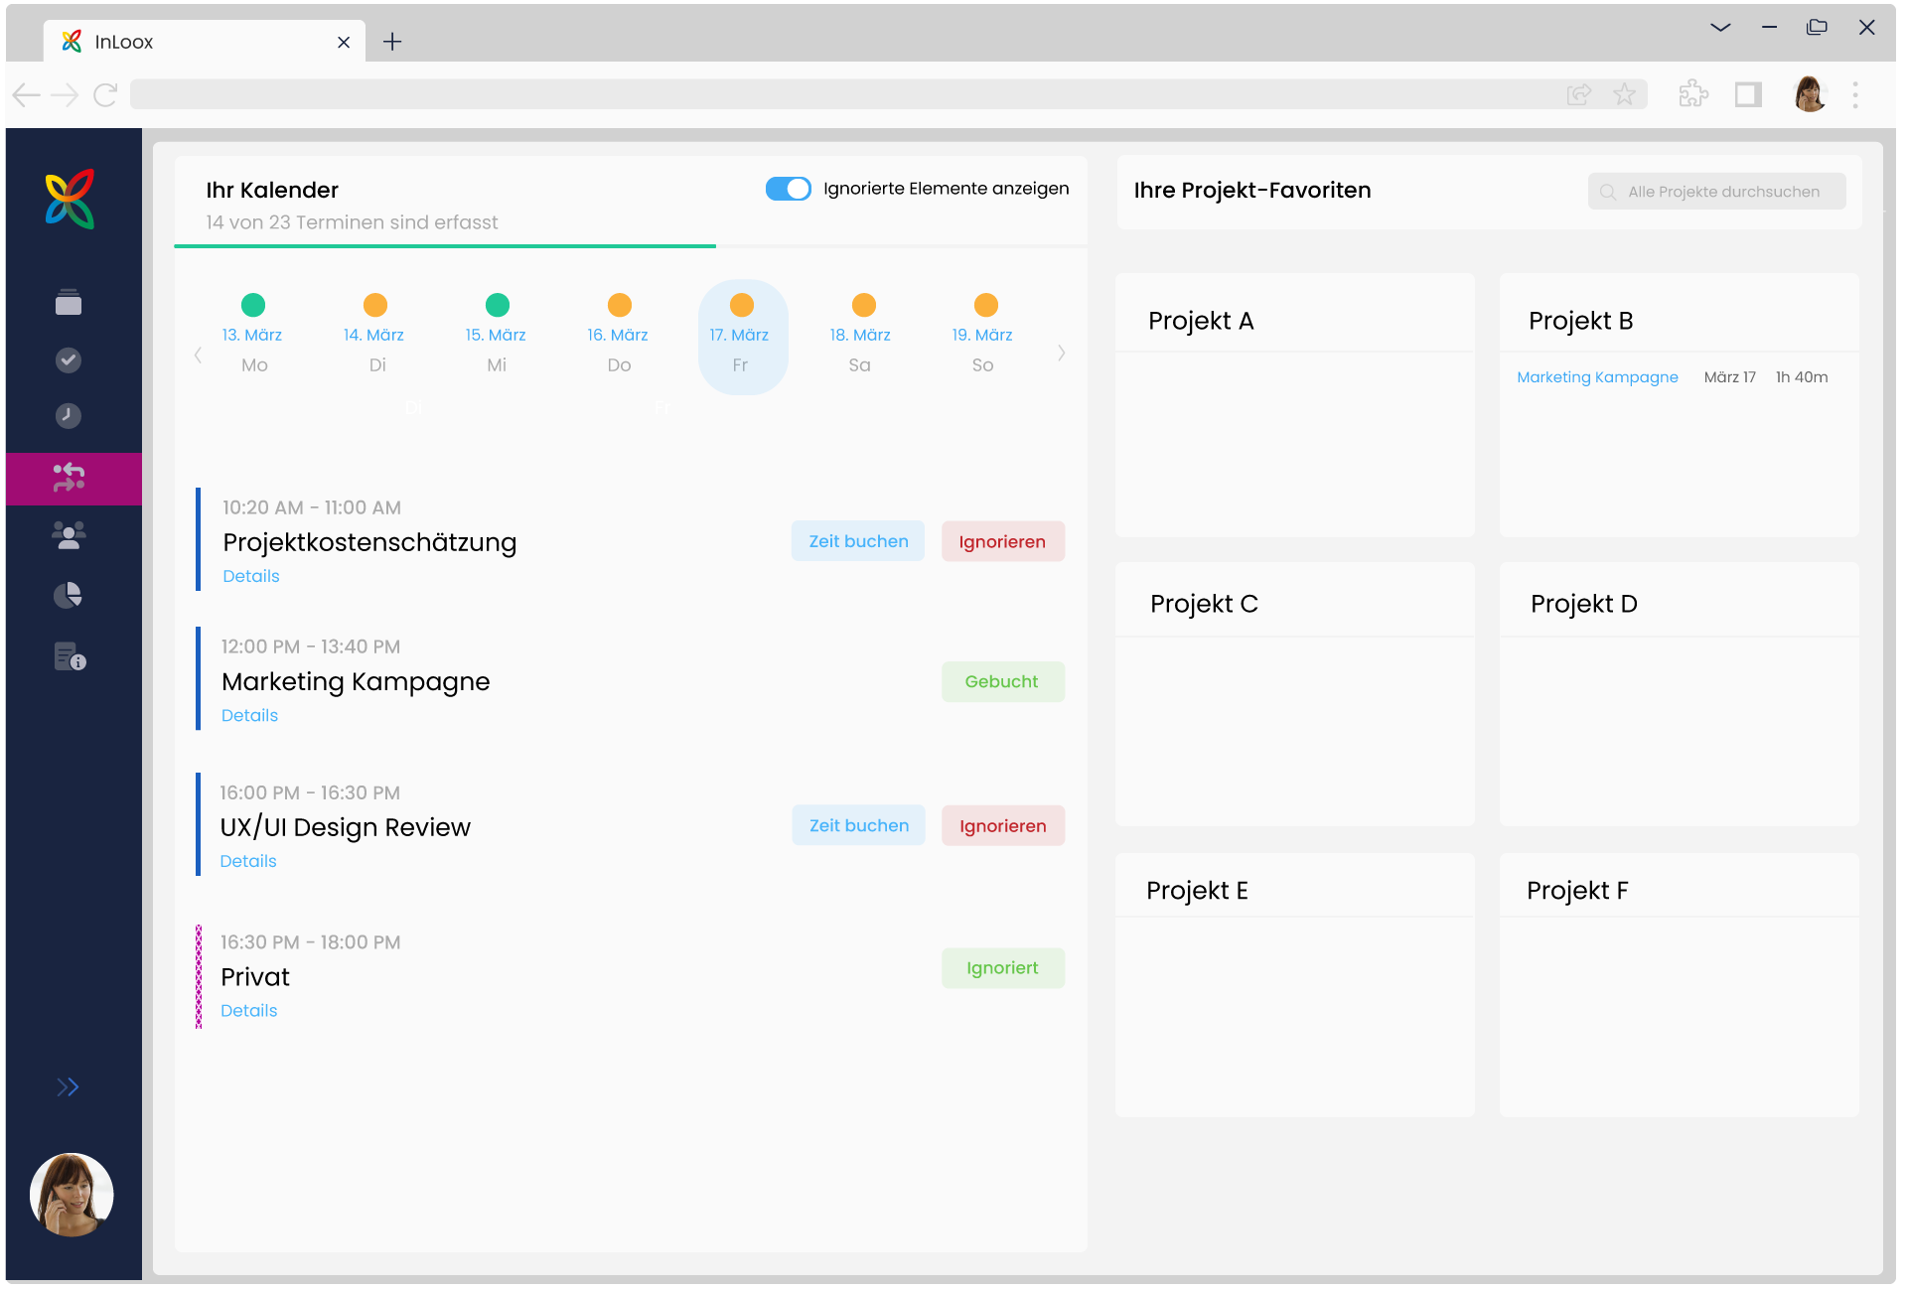Click the Alle Projekte durchsuchen search field
The image size is (1907, 1291).
coord(1717,192)
